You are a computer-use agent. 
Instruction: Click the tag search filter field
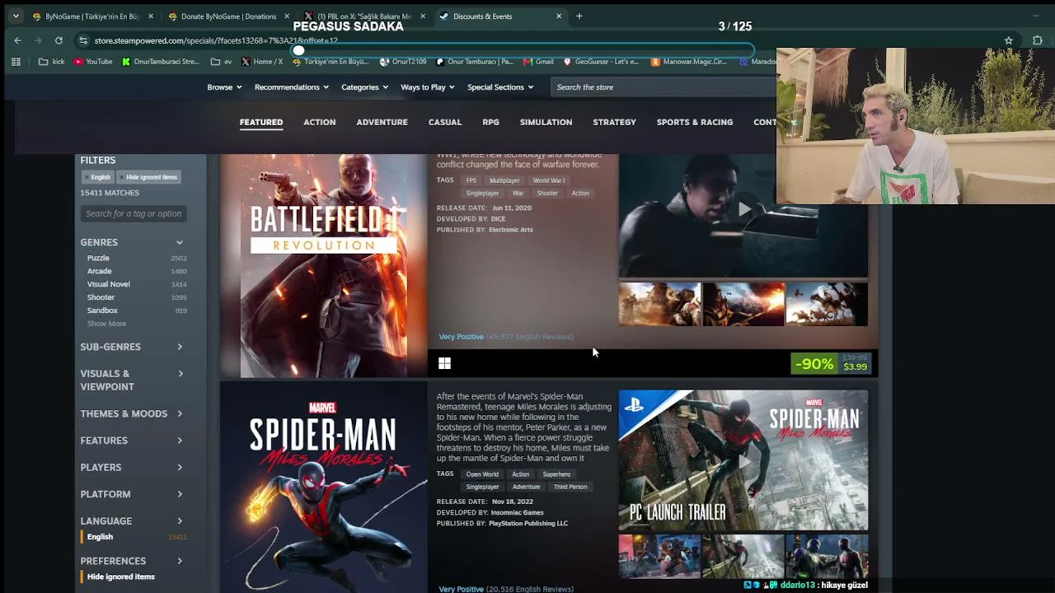[x=134, y=213]
